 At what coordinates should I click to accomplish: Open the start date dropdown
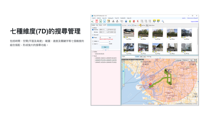(x=106, y=30)
